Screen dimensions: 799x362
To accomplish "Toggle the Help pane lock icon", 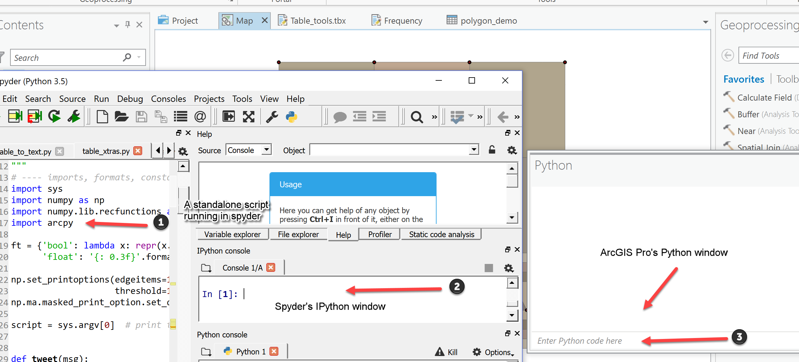I will 492,149.
